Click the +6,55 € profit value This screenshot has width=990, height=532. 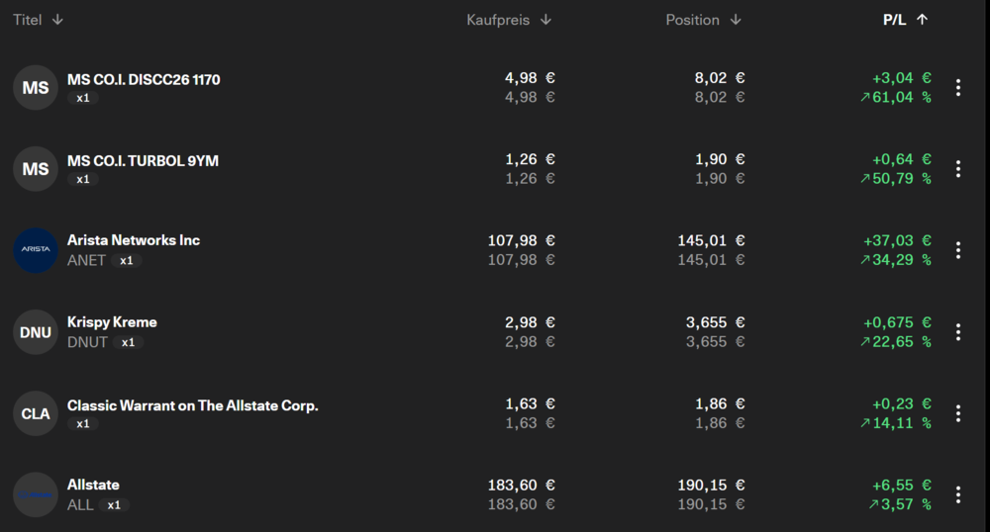pos(902,486)
